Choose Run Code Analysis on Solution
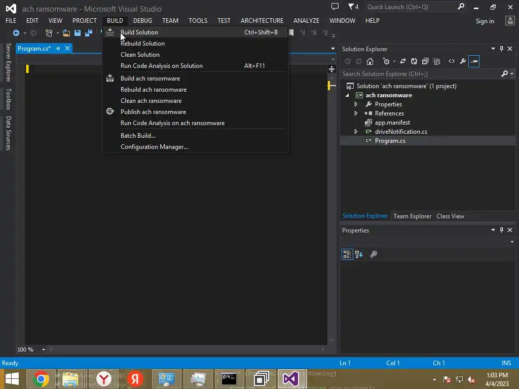The height and width of the screenshot is (389, 519). point(195,65)
